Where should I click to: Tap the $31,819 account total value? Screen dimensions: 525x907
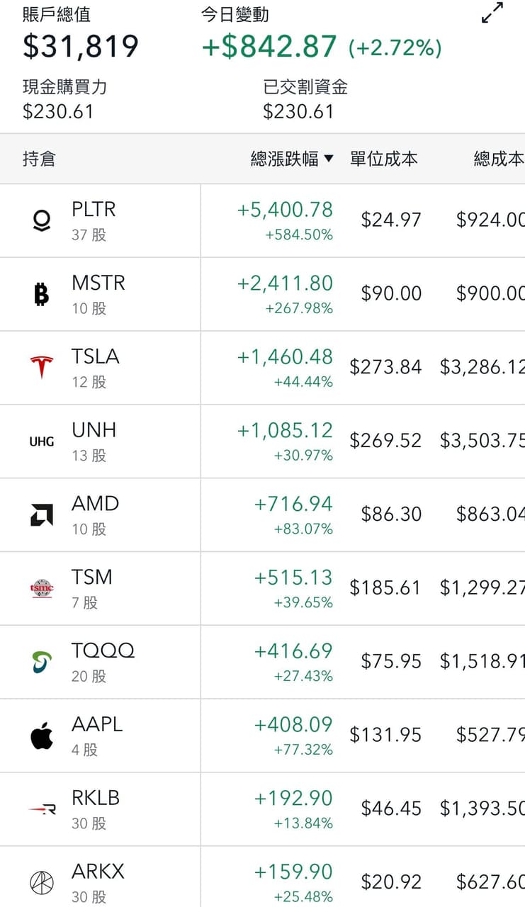(x=81, y=47)
